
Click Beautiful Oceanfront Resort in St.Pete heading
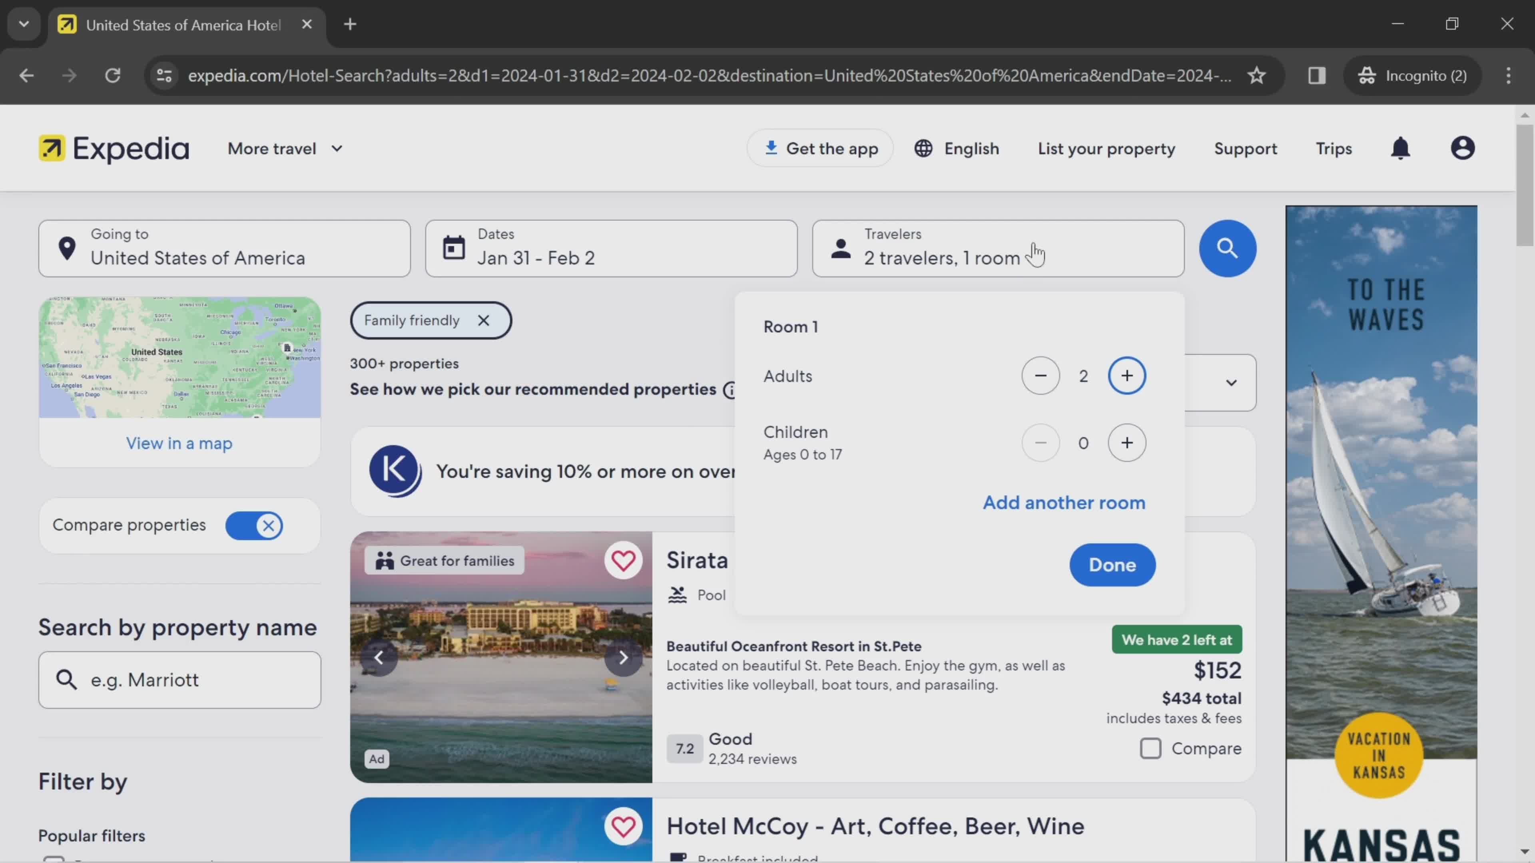click(x=794, y=646)
